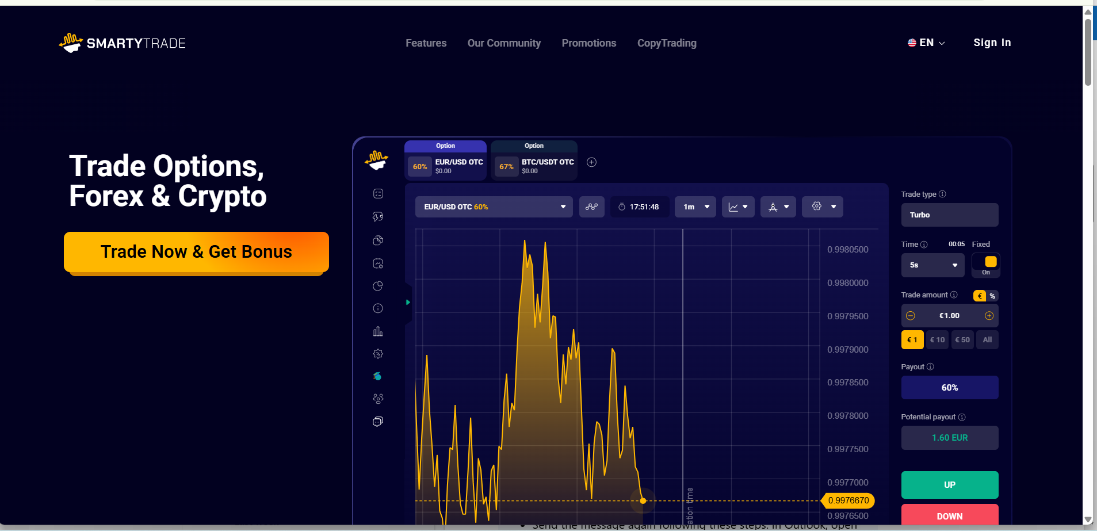Expand the EUR/USD OTC 60% asset dropdown
1097x531 pixels.
pos(494,207)
